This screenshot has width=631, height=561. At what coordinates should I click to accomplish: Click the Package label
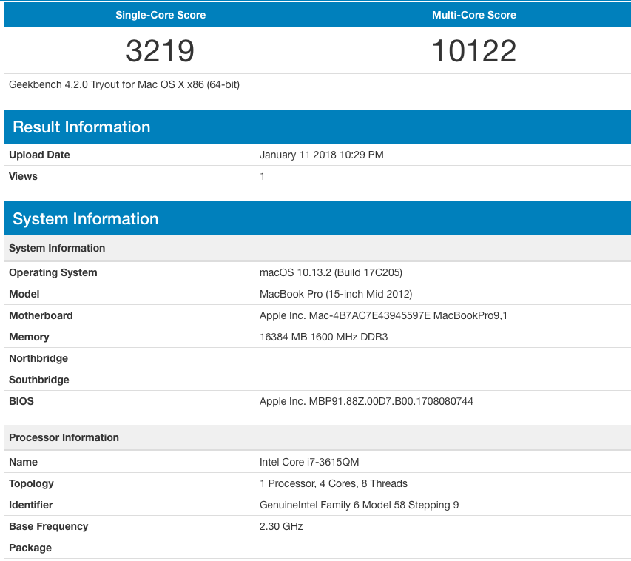pyautogui.click(x=30, y=548)
